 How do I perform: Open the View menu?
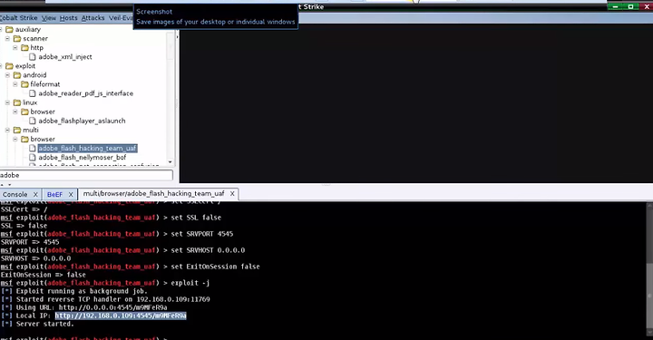(x=49, y=18)
